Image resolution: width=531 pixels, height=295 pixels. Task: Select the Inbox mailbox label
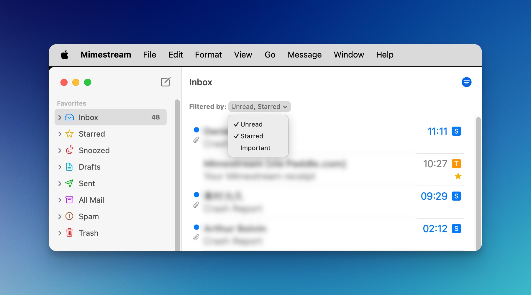[x=88, y=117]
